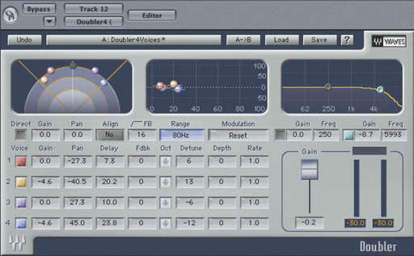Select the direct signal marker atop pan arc
414x256 pixels.
click(x=73, y=65)
